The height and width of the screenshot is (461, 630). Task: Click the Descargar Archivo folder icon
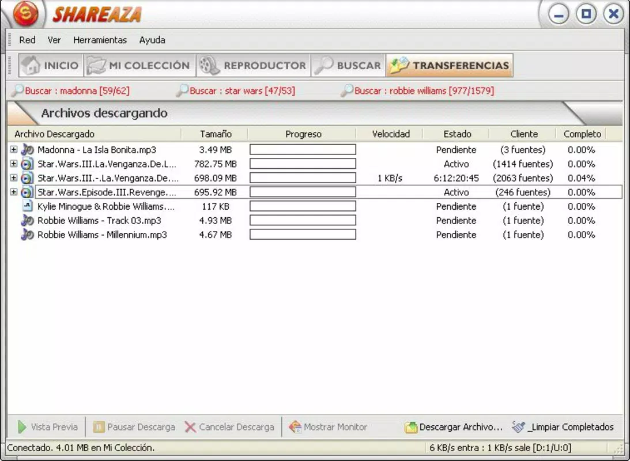[x=411, y=427]
